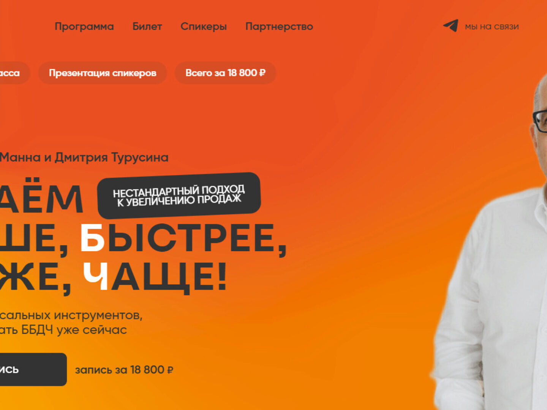Viewport: 547px width, 410px height.
Task: Click the speaker's eyeglasses in the photo
Action: 540,121
